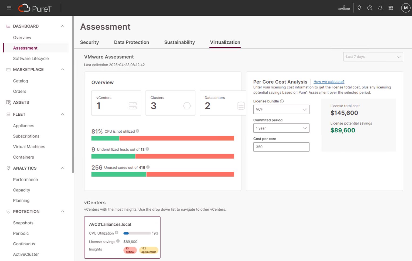Click the CPU Utilization progress bar for AVC01
Viewport: 412px width, 261px height.
pos(137,233)
